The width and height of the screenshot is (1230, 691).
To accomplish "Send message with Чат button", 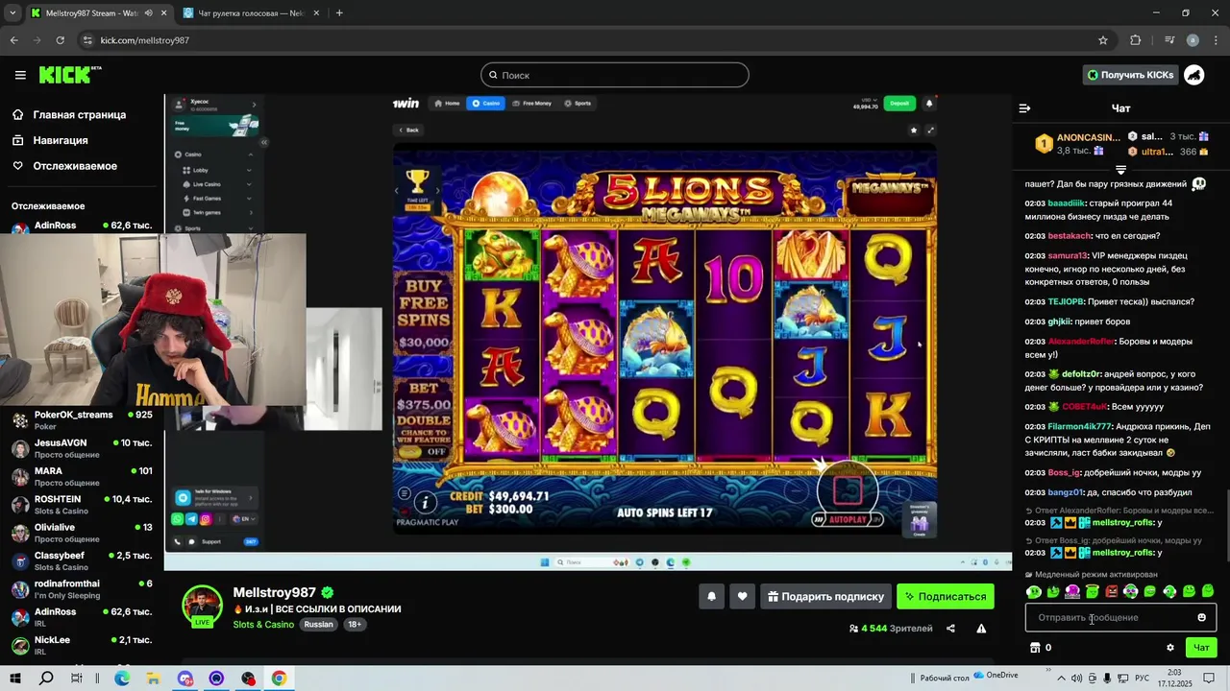I will click(1201, 648).
